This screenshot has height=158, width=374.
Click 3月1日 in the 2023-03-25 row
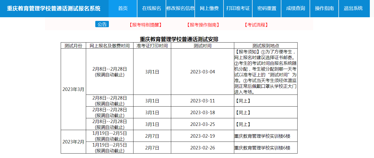(x=152, y=124)
